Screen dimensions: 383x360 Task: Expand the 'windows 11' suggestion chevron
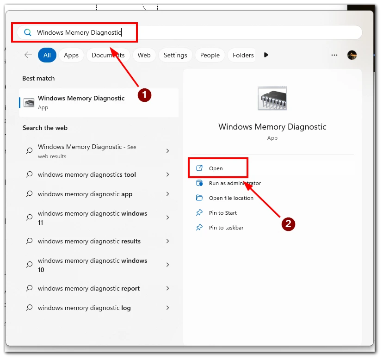[167, 217]
